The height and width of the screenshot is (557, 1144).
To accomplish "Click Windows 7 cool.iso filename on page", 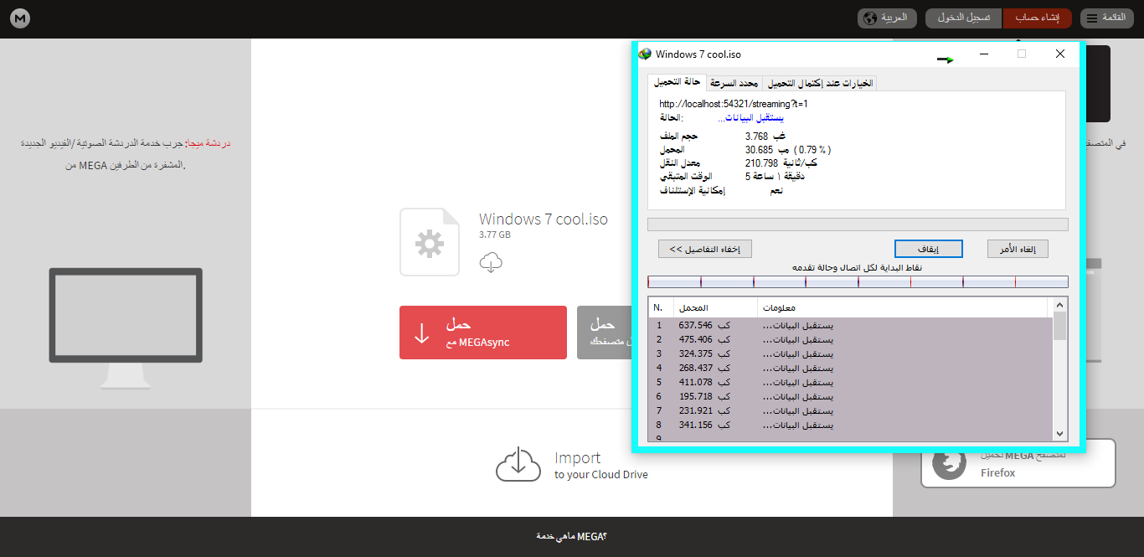I will [x=544, y=219].
